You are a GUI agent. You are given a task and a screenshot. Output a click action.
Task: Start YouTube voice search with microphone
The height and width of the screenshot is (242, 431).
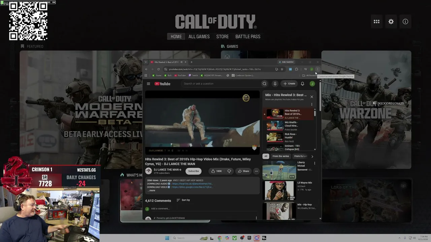(x=275, y=84)
